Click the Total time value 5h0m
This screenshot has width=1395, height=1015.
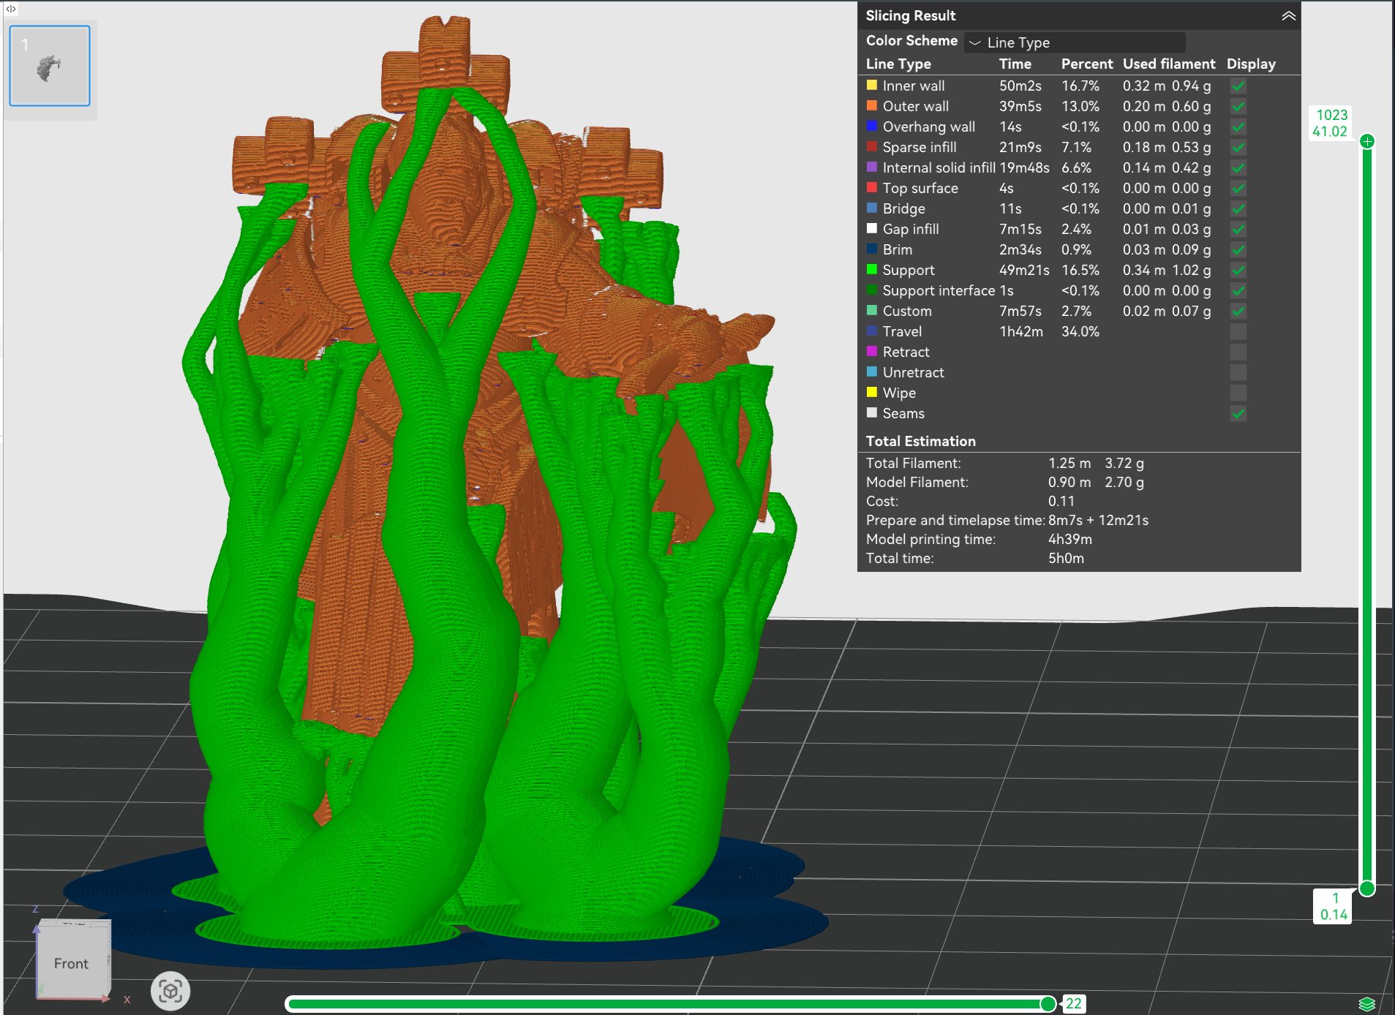(1067, 559)
